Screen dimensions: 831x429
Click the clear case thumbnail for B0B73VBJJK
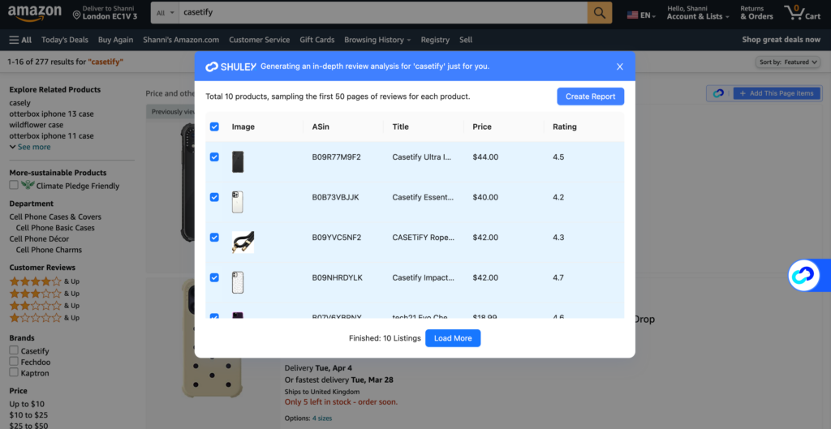238,202
